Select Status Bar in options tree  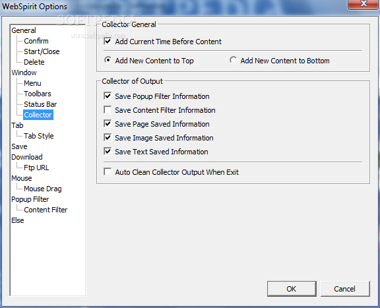pyautogui.click(x=40, y=104)
